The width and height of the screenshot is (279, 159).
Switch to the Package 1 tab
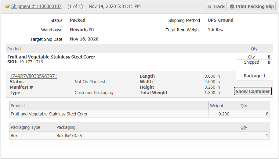(254, 76)
